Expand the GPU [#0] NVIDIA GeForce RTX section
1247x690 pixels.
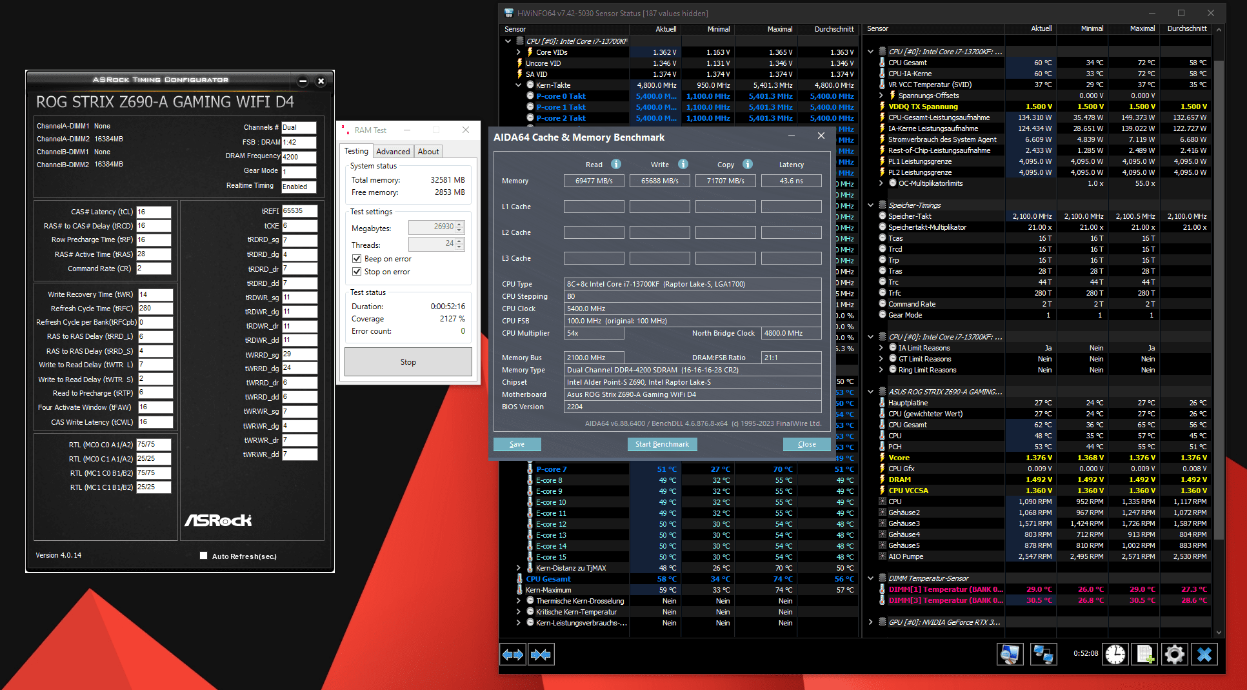coord(870,622)
